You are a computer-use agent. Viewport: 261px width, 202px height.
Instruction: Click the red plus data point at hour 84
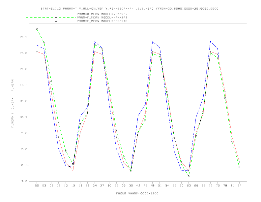pos(239,162)
